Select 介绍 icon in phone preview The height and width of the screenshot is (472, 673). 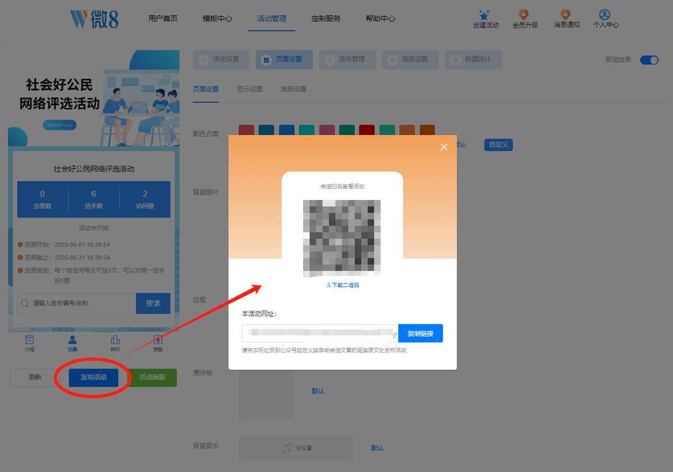click(30, 340)
